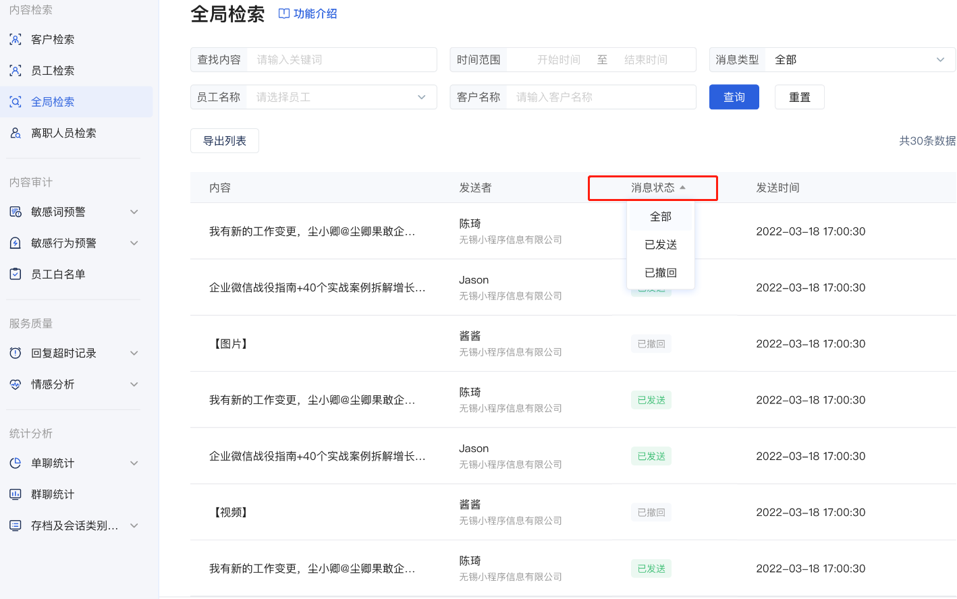This screenshot has width=957, height=599.
Task: Click the 全局检索 sidebar icon
Action: pyautogui.click(x=16, y=102)
